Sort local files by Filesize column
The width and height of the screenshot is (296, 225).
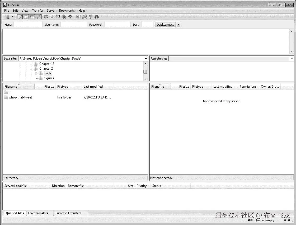45,87
